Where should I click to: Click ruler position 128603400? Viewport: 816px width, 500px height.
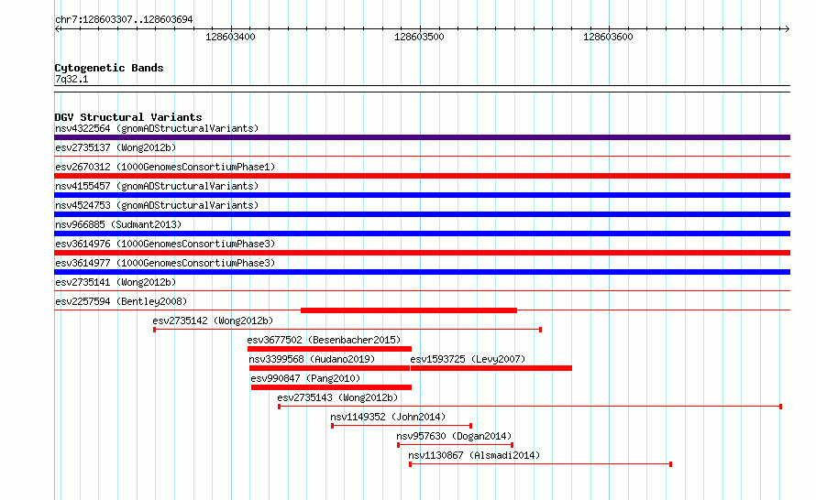coord(230,37)
